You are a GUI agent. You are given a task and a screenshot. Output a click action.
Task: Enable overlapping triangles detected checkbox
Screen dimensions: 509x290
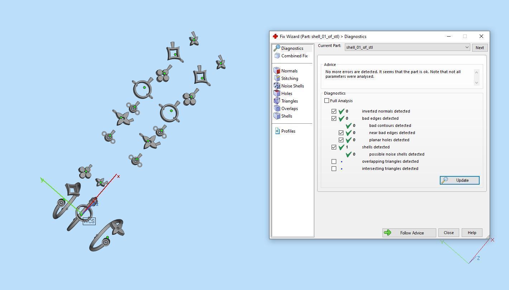(334, 162)
